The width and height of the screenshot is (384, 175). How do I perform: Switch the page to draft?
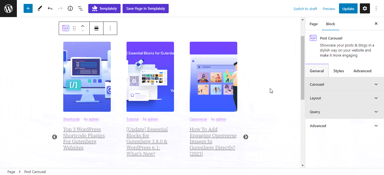click(x=305, y=9)
